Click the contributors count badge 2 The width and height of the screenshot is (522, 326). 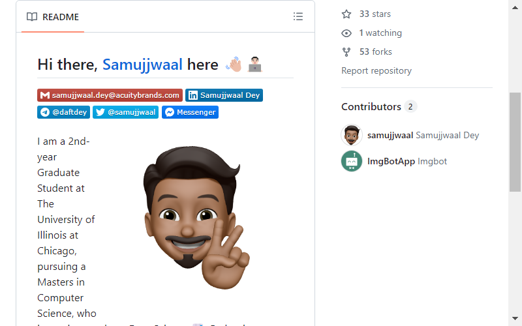pos(410,107)
